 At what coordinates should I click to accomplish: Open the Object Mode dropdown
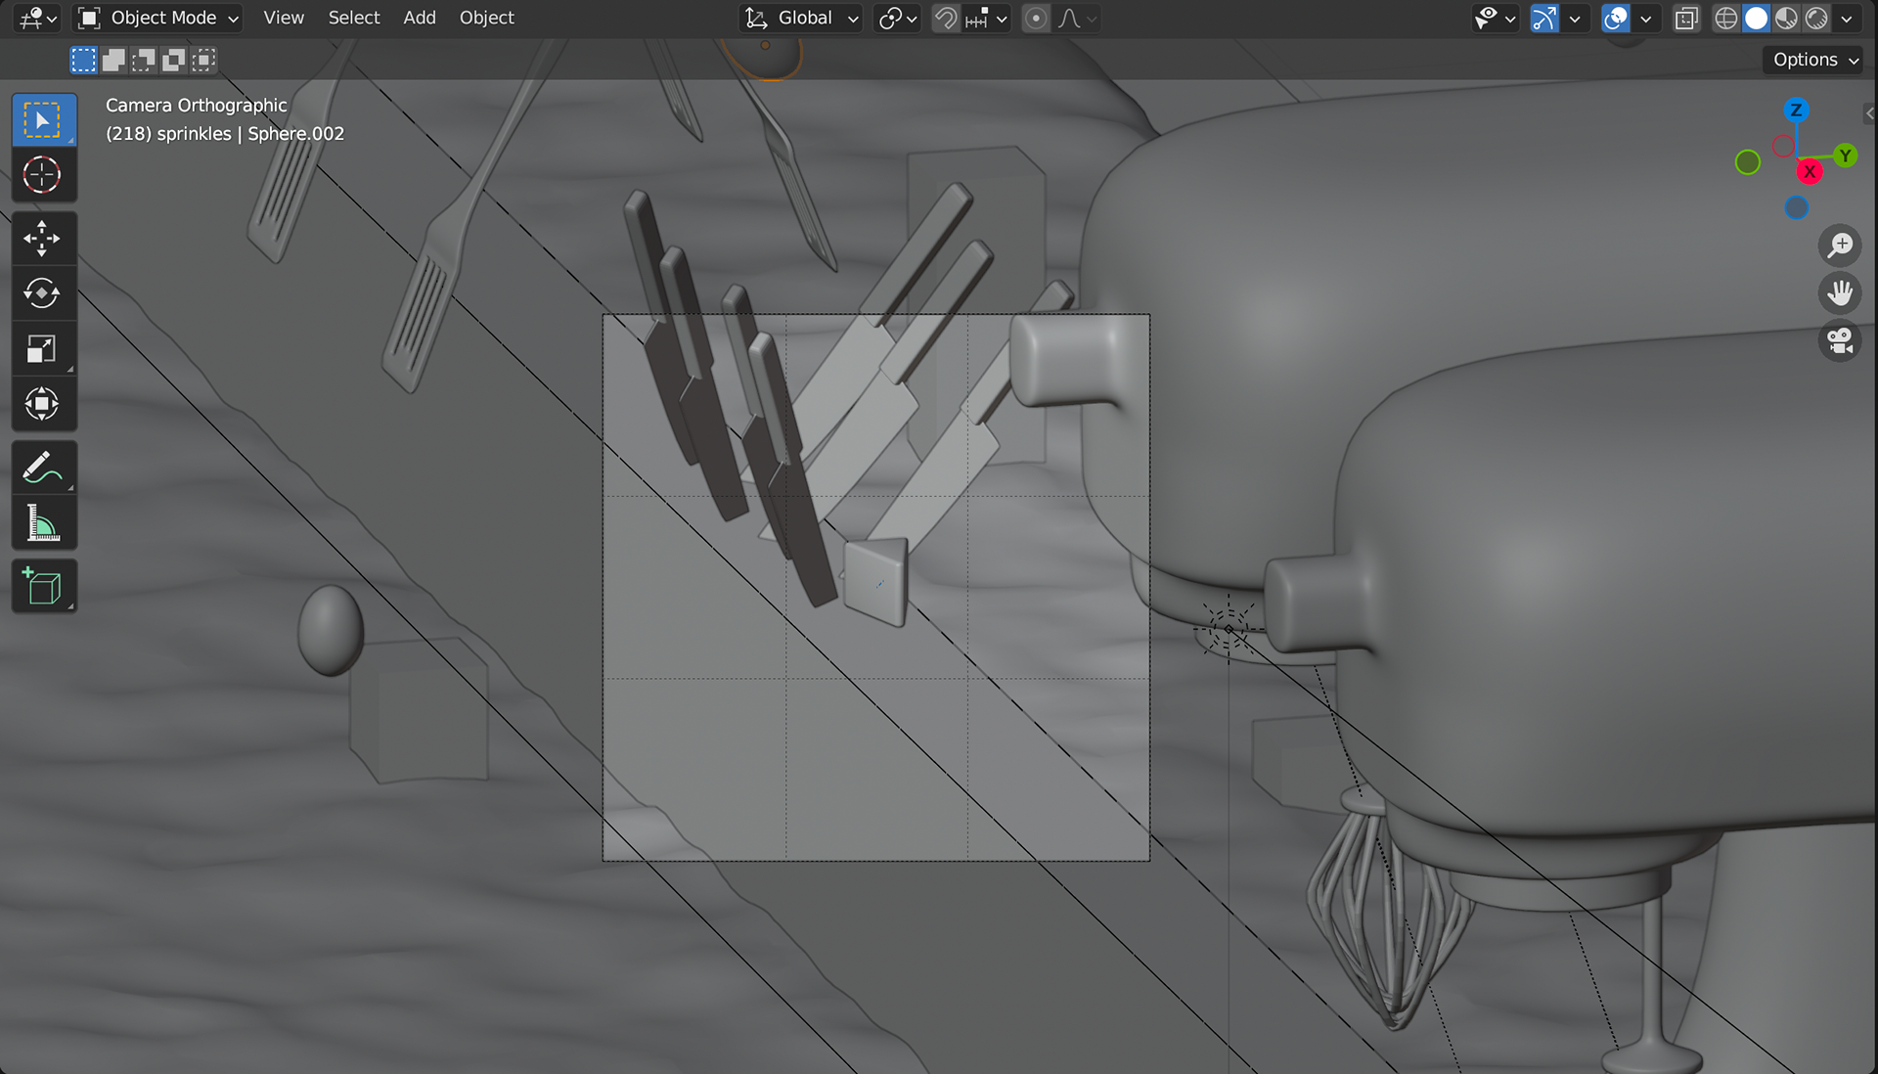click(x=158, y=19)
